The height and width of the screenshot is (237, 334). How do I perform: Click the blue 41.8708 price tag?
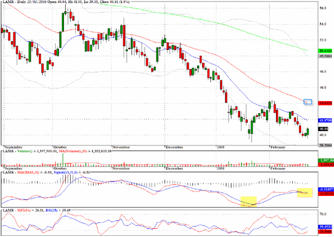pyautogui.click(x=325, y=120)
